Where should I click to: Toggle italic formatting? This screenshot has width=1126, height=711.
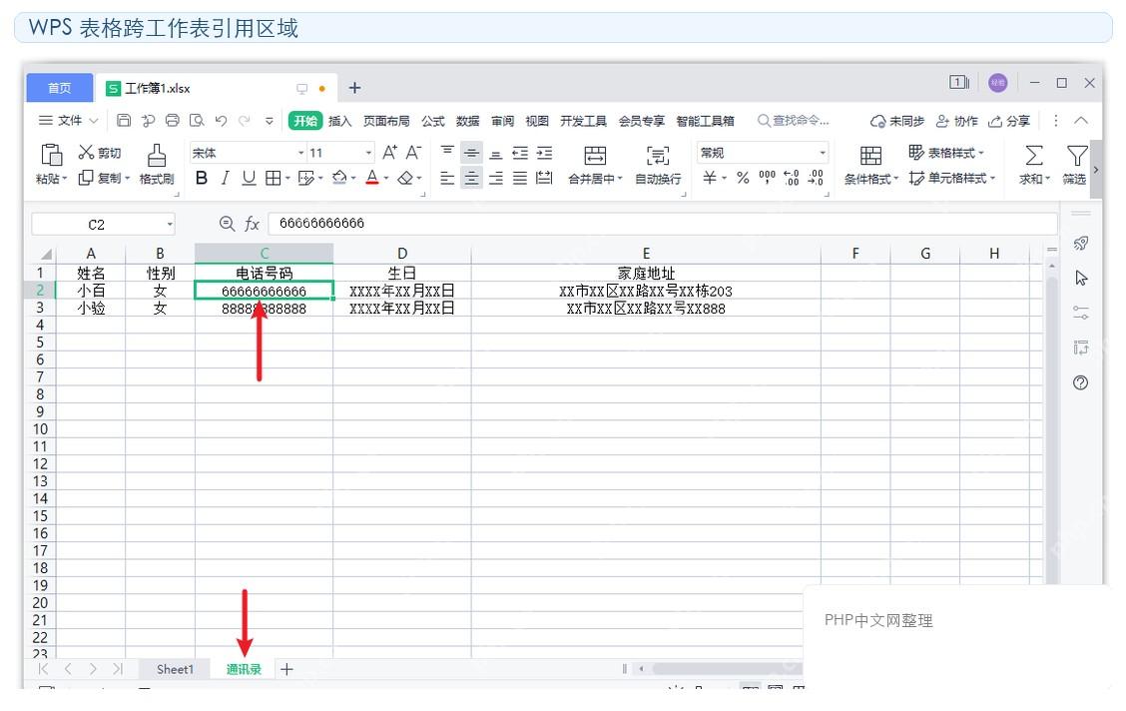click(226, 178)
